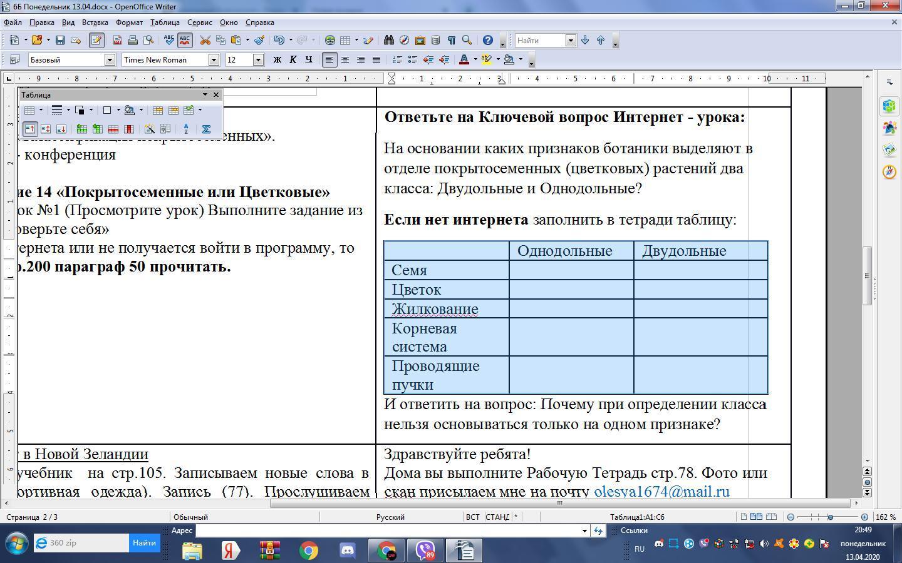This screenshot has height=563, width=902.
Task: Click the Cut scissors icon
Action: coord(205,40)
